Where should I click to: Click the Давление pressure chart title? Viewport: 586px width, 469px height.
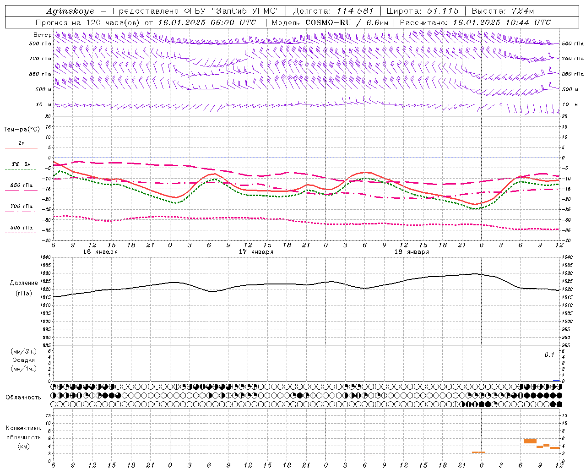click(23, 283)
